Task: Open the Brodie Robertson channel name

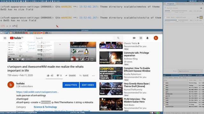Action: (132, 74)
